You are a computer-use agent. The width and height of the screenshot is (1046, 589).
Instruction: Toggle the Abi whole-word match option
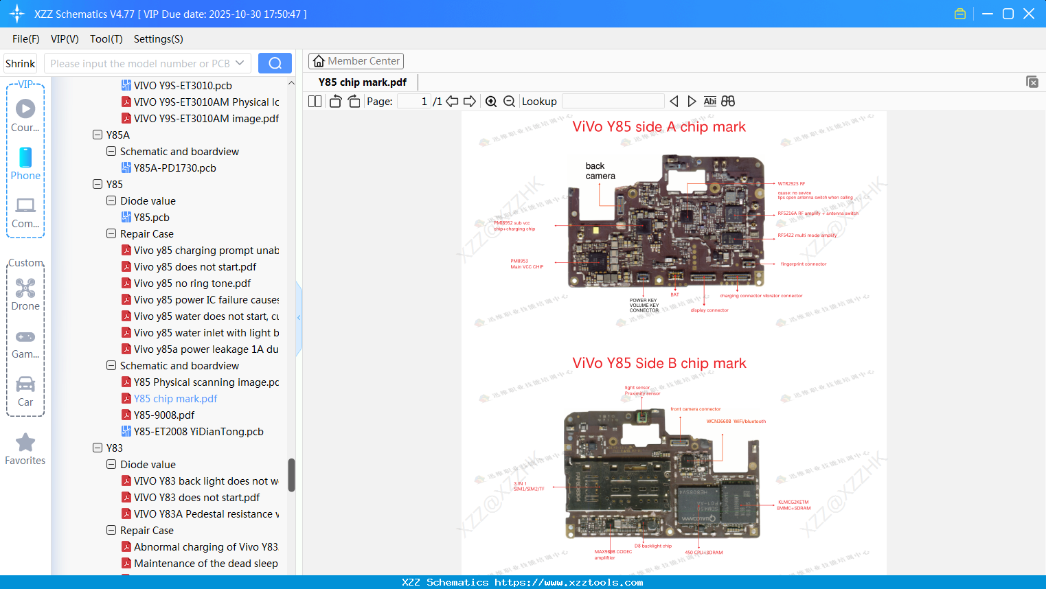pyautogui.click(x=709, y=101)
